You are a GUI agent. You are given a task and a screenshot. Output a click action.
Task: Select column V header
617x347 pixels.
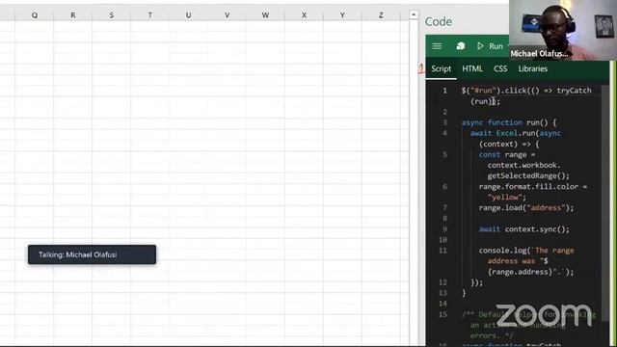coord(227,15)
